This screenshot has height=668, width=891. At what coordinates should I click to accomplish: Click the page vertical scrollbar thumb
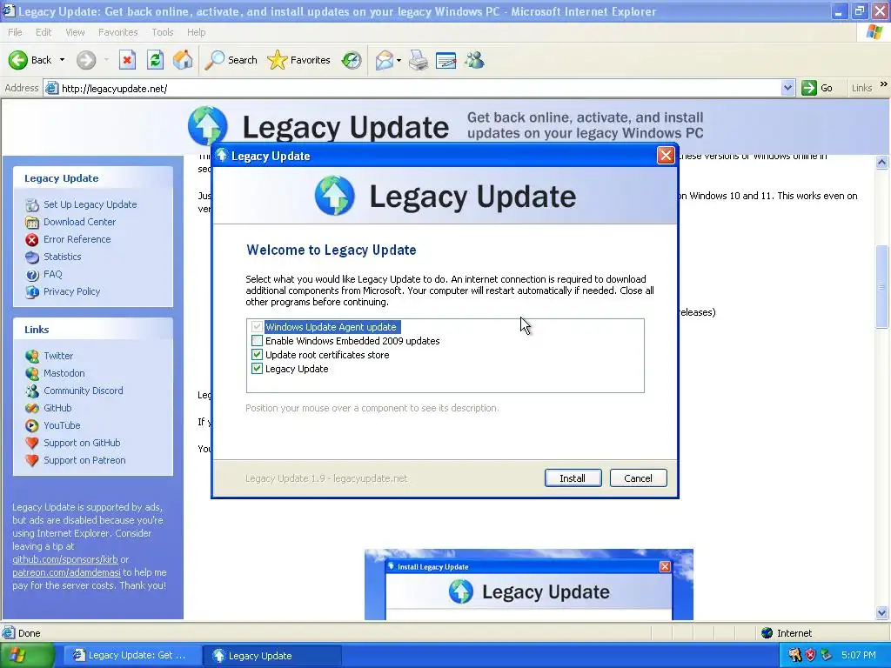point(882,286)
